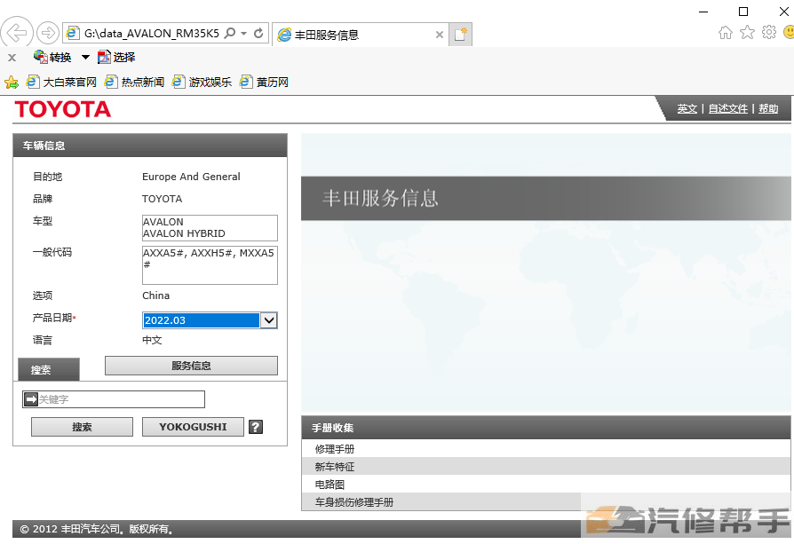Viewport: 794px width, 544px height.
Task: Open the address bar dropdown arrow
Action: [243, 34]
